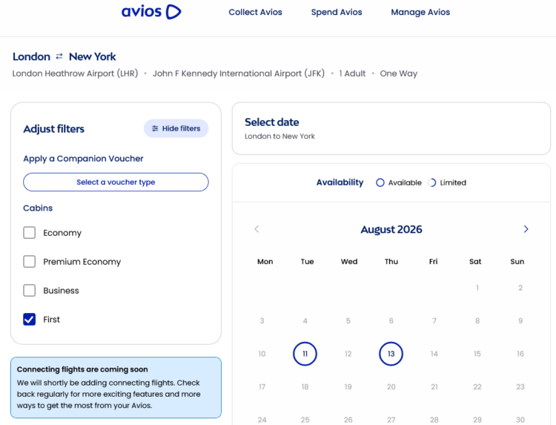Image resolution: width=556 pixels, height=425 pixels.
Task: Click the First cabin label
Action: 51,319
